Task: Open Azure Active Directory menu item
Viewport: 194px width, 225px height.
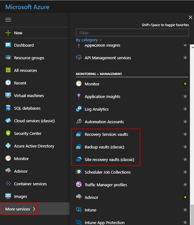Action: [35, 146]
